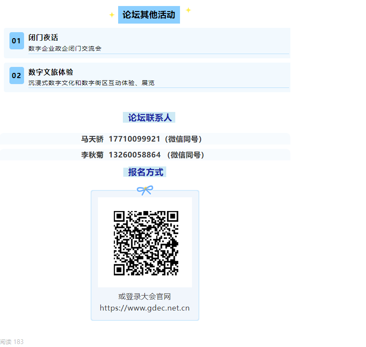This screenshot has width=366, height=347.
Task: Click 或登录大会官网 text
Action: click(x=145, y=297)
